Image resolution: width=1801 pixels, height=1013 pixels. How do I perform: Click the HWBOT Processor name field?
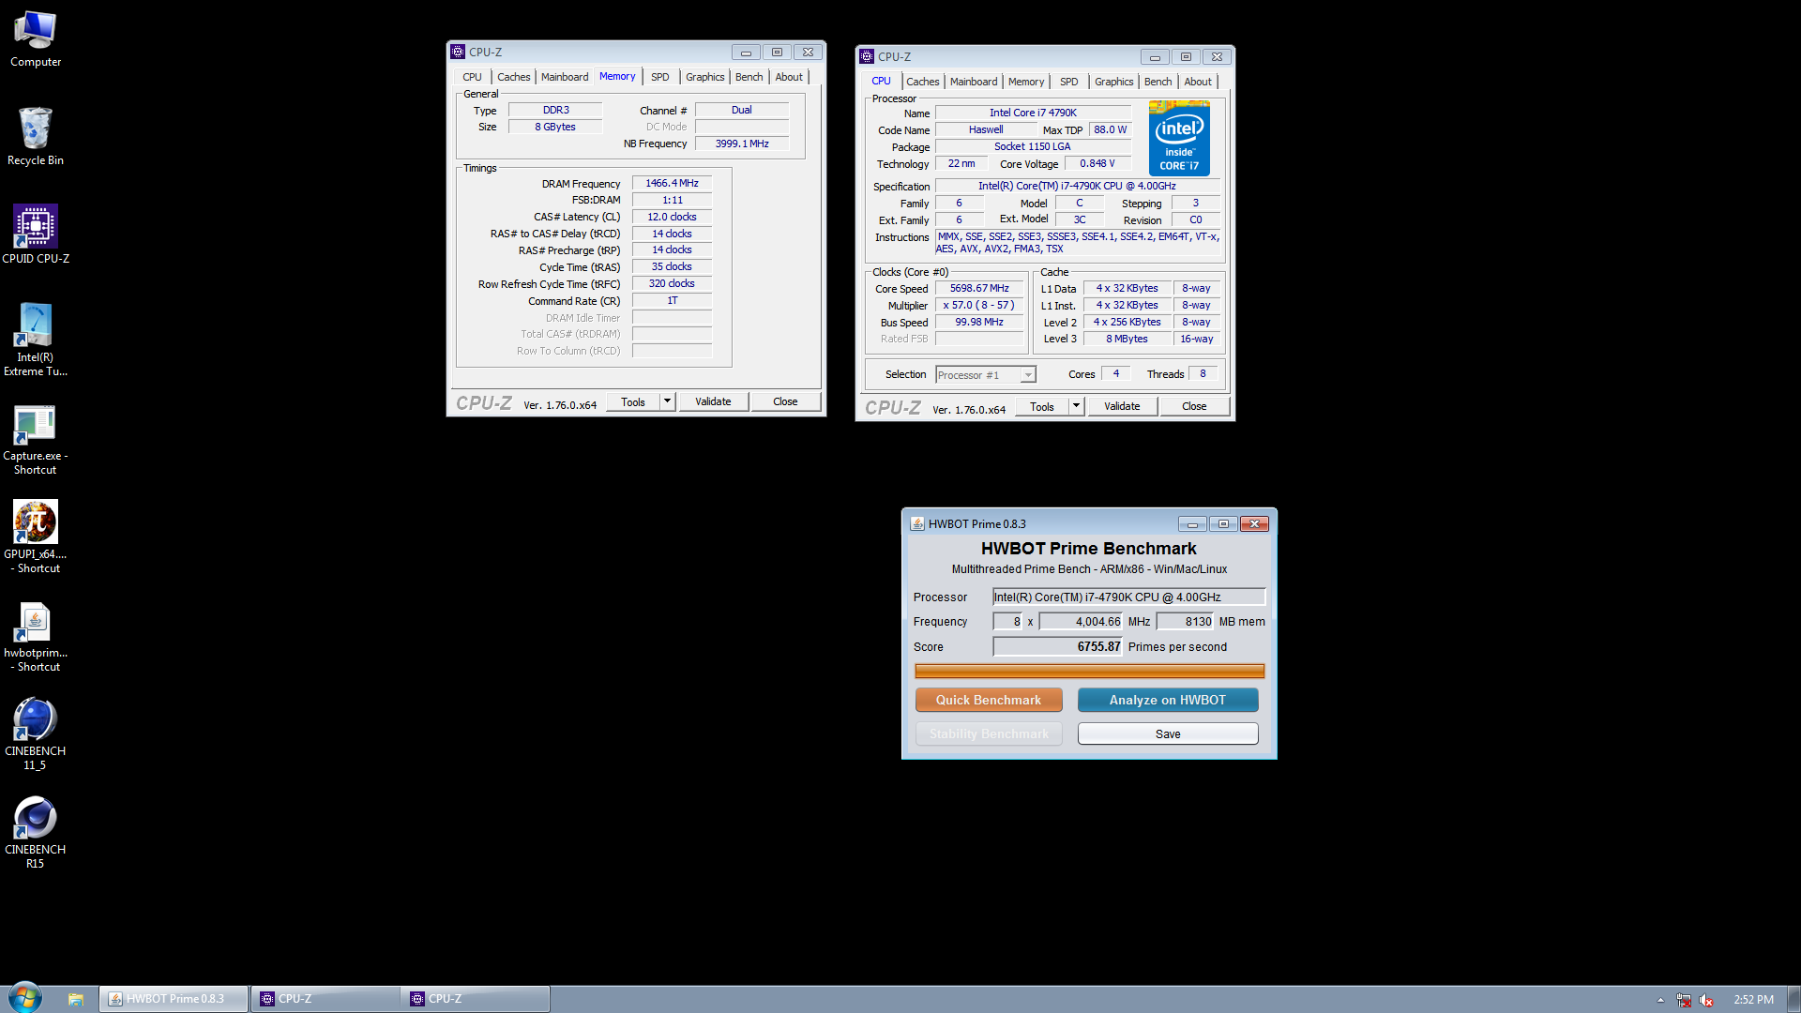(x=1129, y=597)
